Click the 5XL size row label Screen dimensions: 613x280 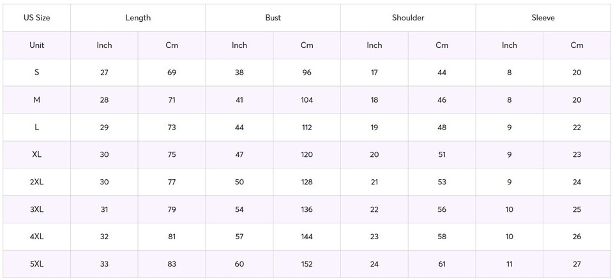click(36, 264)
